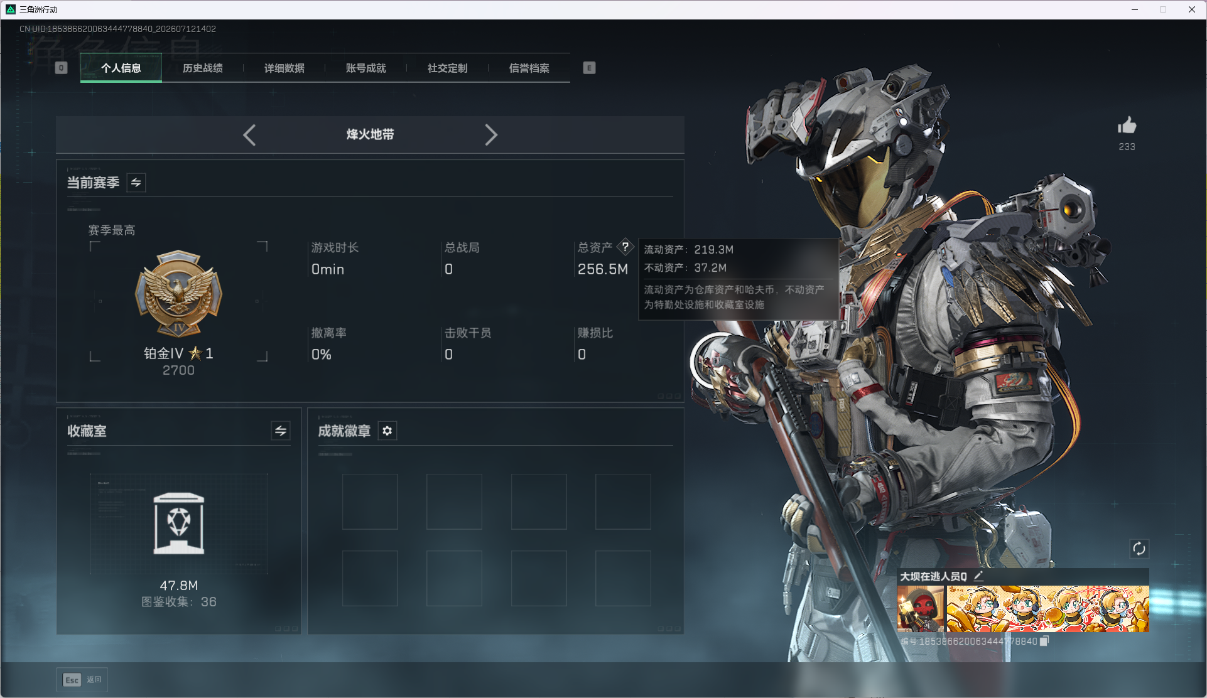Click the E key next-tab button

pos(589,68)
